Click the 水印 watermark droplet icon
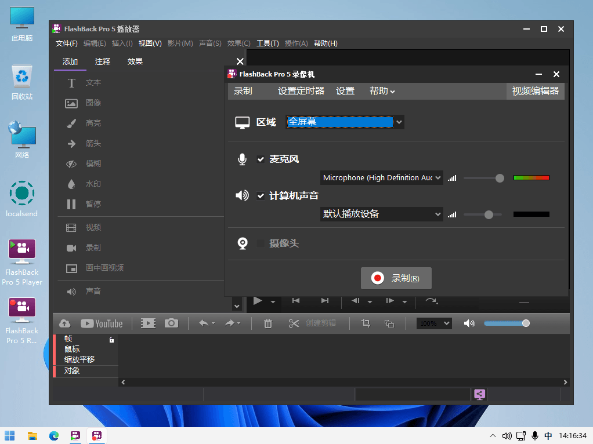 71,184
